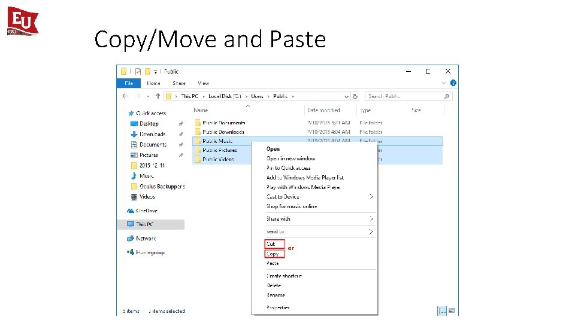Viewport: 575px width, 323px height.
Task: Unpin Desktop using its pin icon
Action: tap(181, 124)
